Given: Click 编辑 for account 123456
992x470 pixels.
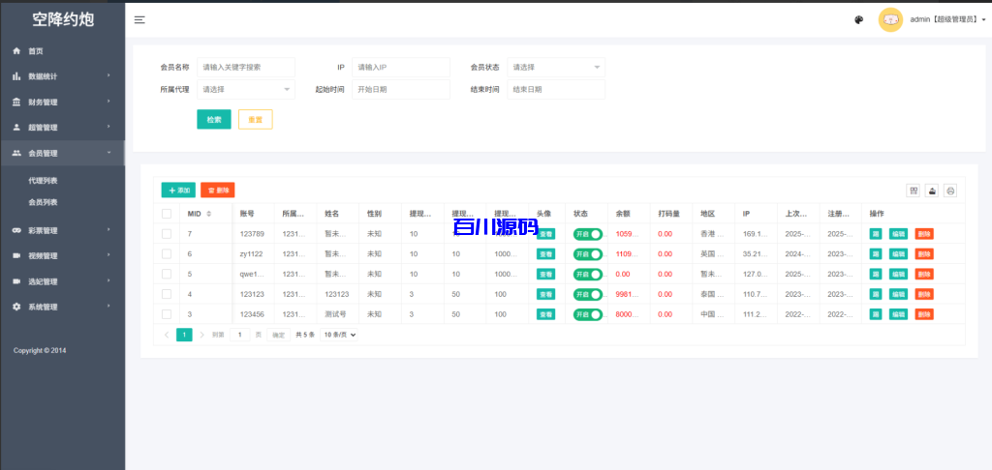Looking at the screenshot, I should [898, 314].
